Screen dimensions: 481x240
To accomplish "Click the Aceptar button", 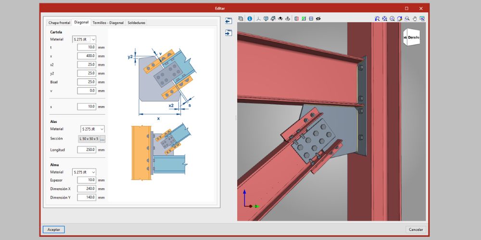I will point(53,229).
